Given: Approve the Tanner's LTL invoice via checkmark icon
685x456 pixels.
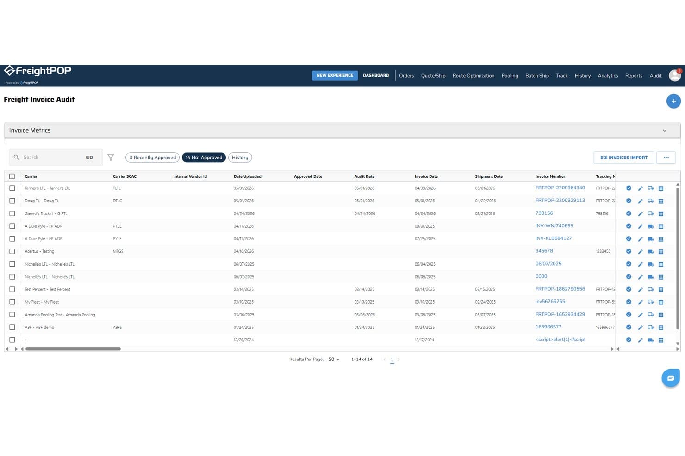Looking at the screenshot, I should 629,188.
